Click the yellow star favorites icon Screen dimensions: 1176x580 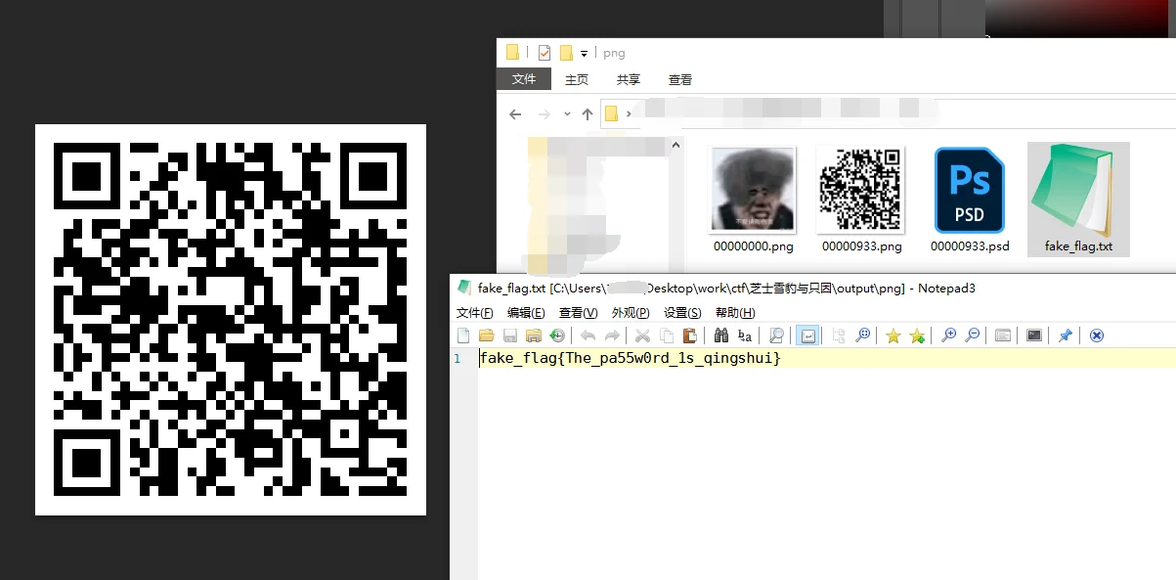[893, 335]
